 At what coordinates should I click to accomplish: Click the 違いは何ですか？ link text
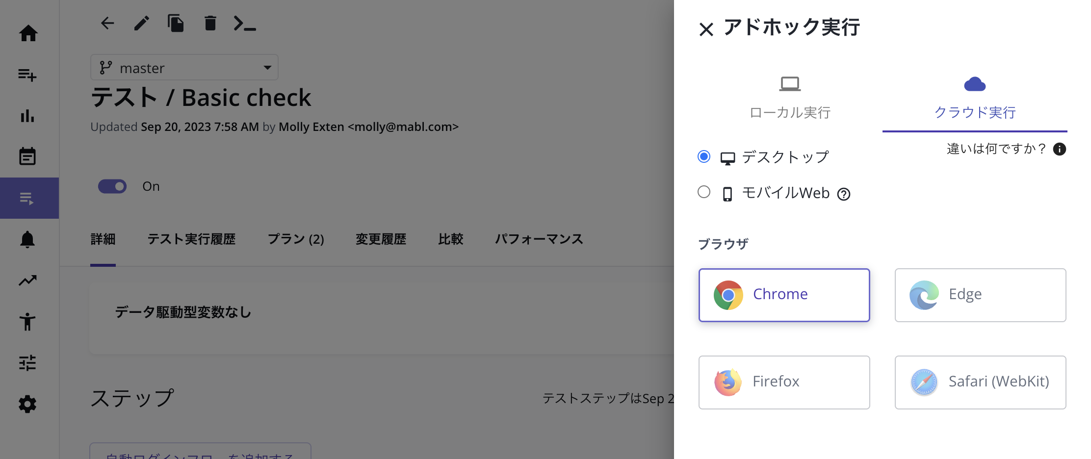(x=996, y=149)
